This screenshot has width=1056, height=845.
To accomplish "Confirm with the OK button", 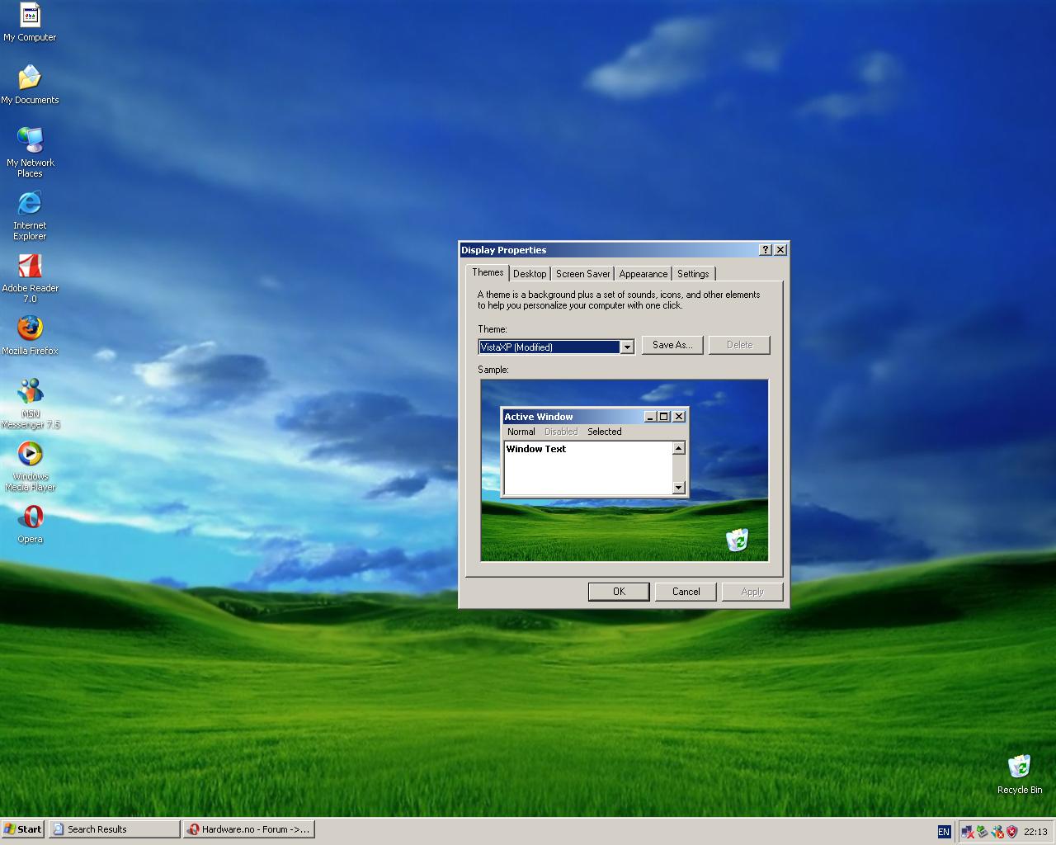I will (x=619, y=592).
